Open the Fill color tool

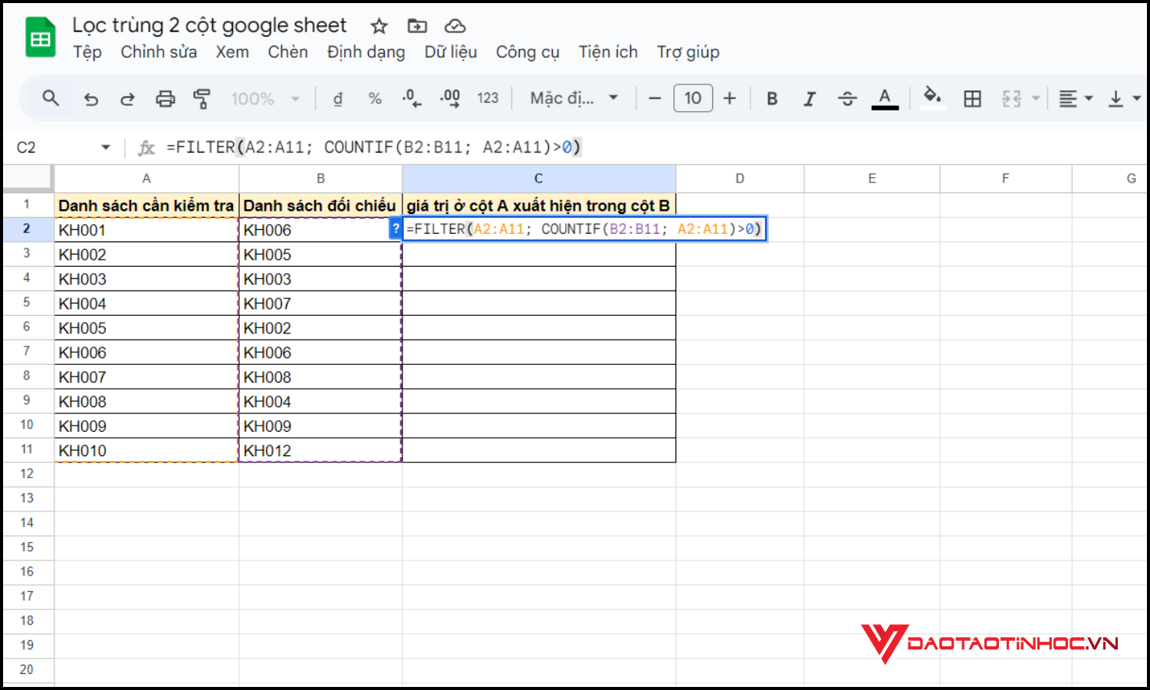click(x=932, y=98)
